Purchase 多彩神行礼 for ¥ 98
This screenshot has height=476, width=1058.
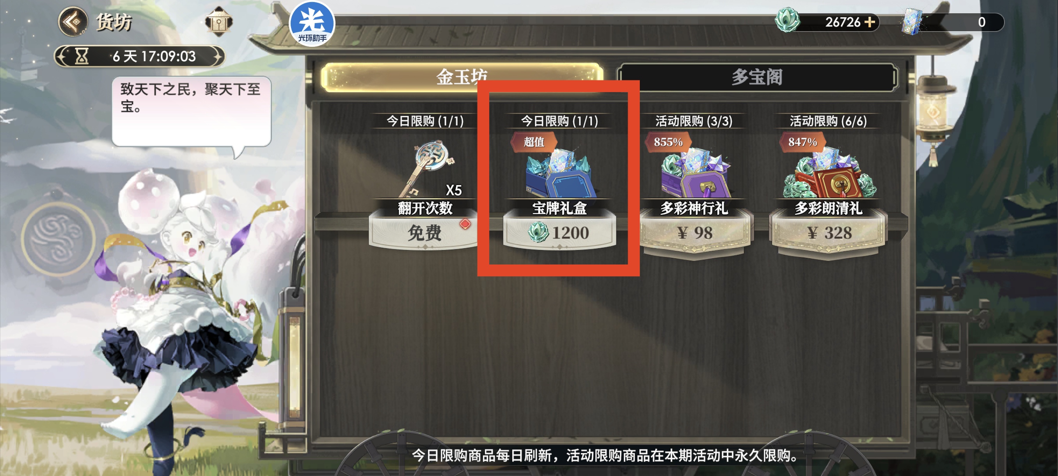pos(694,233)
